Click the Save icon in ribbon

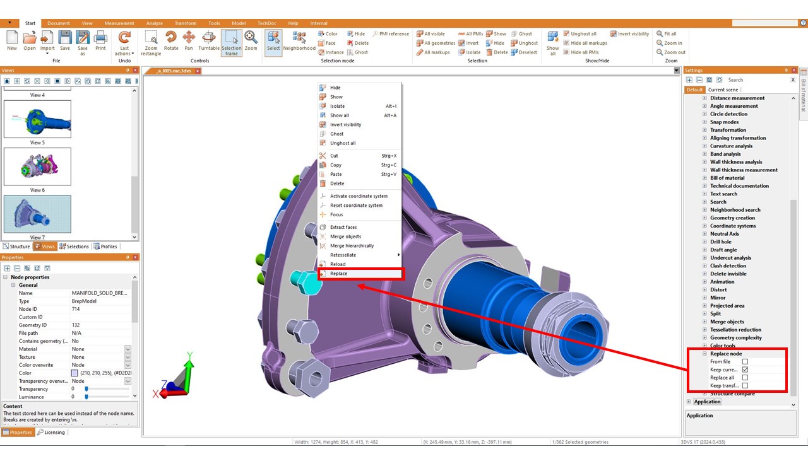(x=65, y=38)
